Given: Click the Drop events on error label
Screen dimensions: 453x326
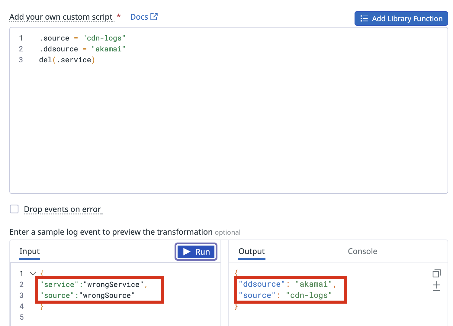Looking at the screenshot, I should 63,209.
